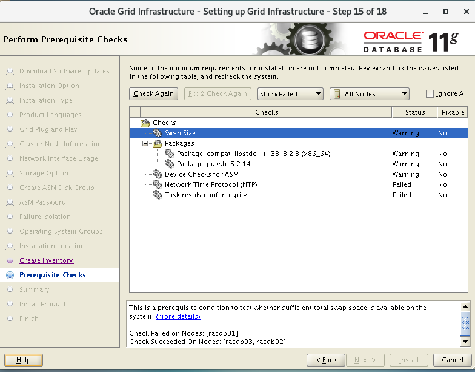Open the All Nodes dropdown

click(370, 94)
